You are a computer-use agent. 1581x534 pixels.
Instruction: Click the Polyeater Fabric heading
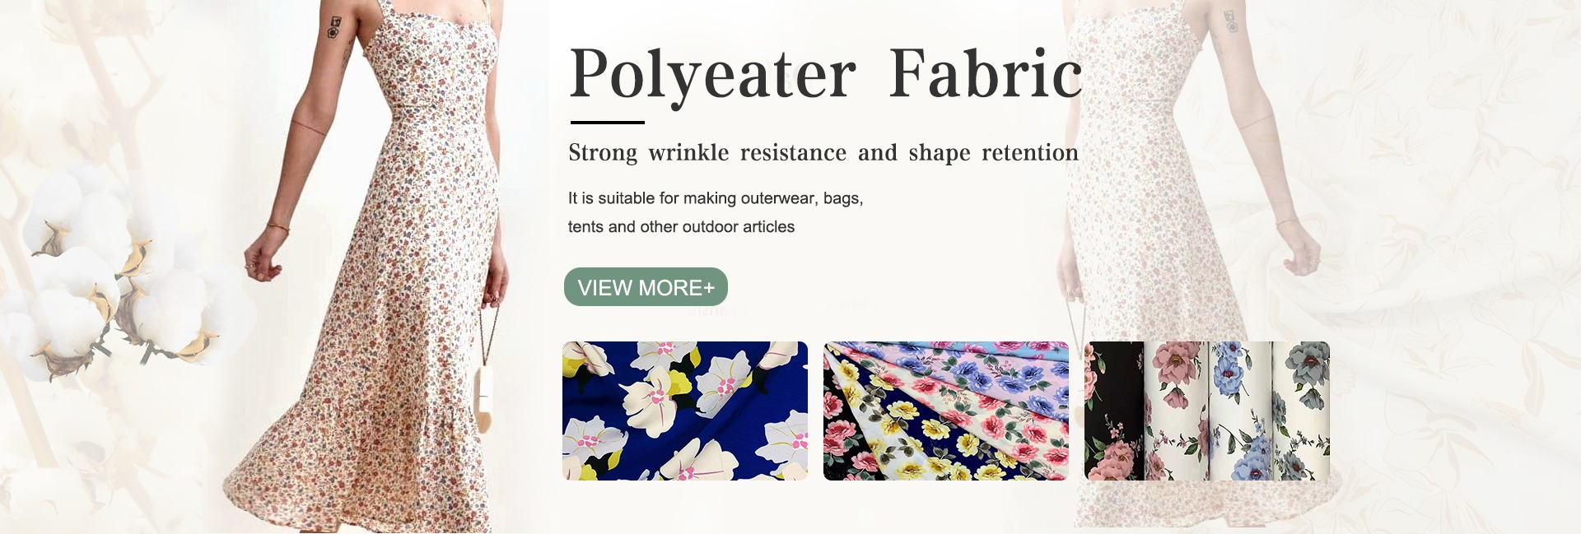point(825,74)
